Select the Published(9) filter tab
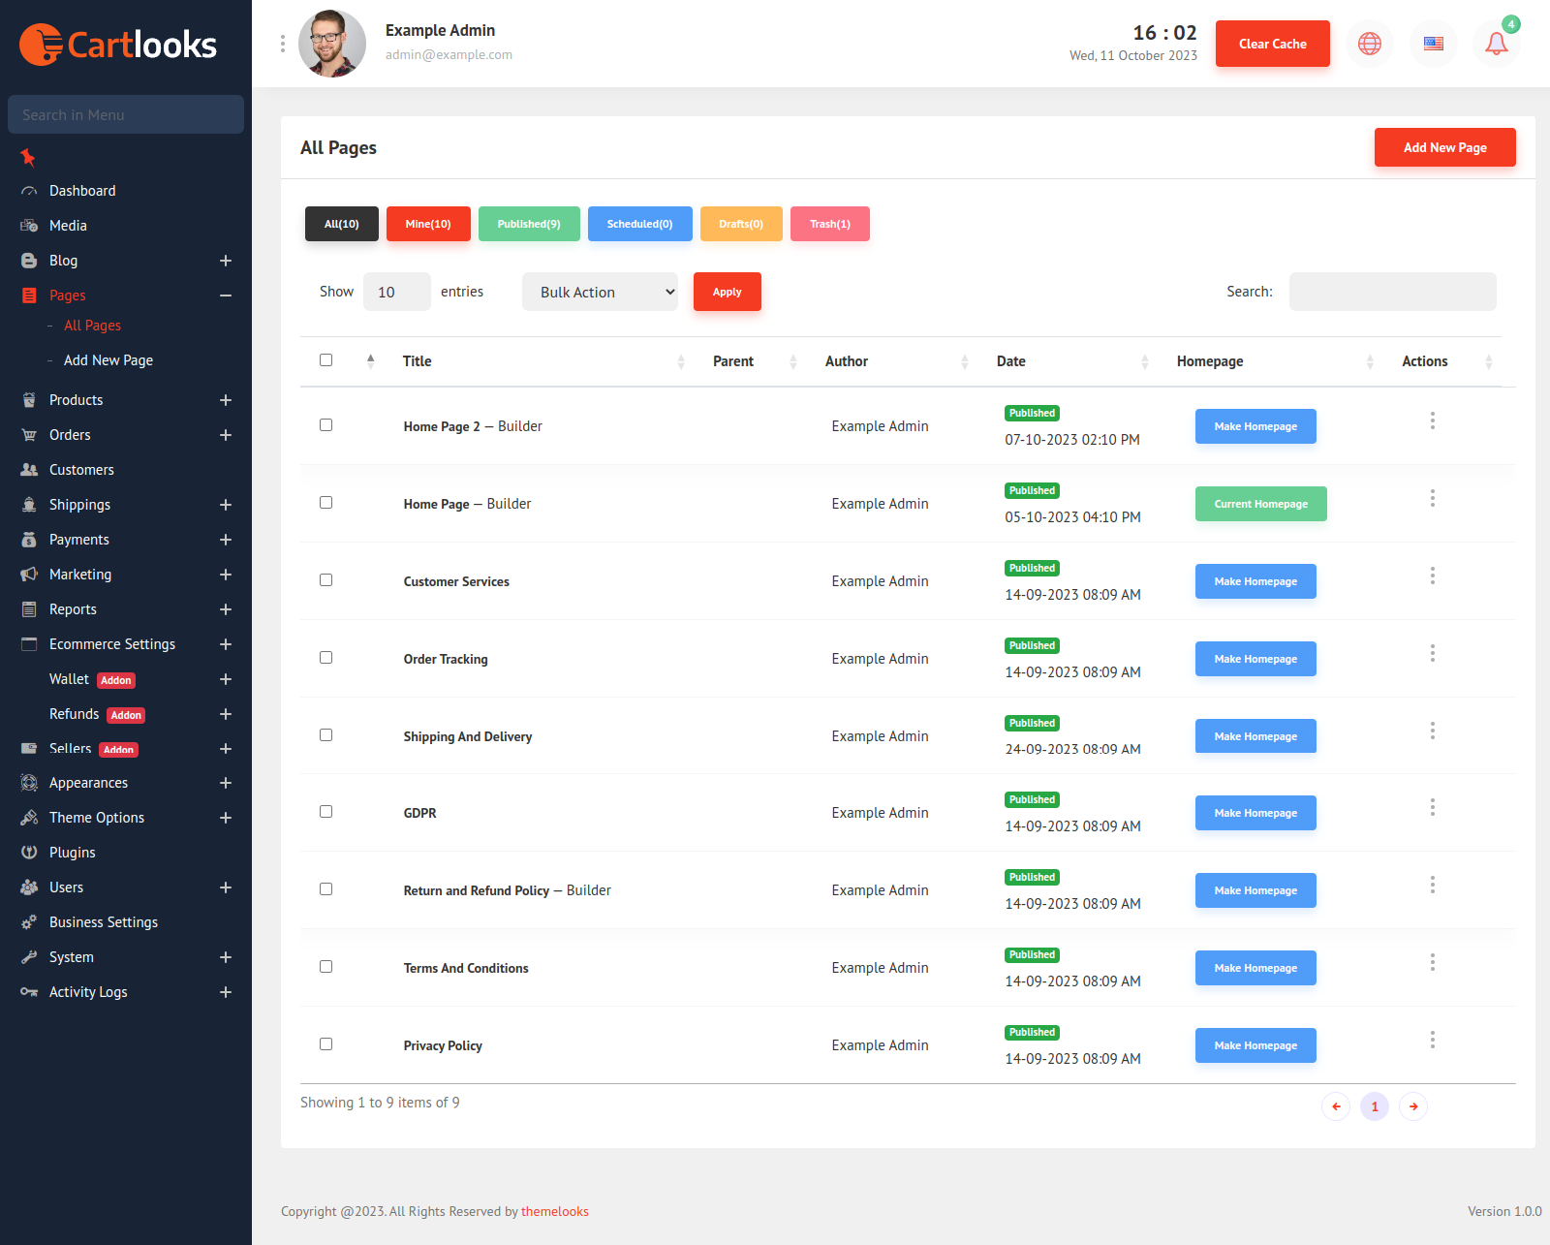This screenshot has height=1245, width=1550. (529, 224)
